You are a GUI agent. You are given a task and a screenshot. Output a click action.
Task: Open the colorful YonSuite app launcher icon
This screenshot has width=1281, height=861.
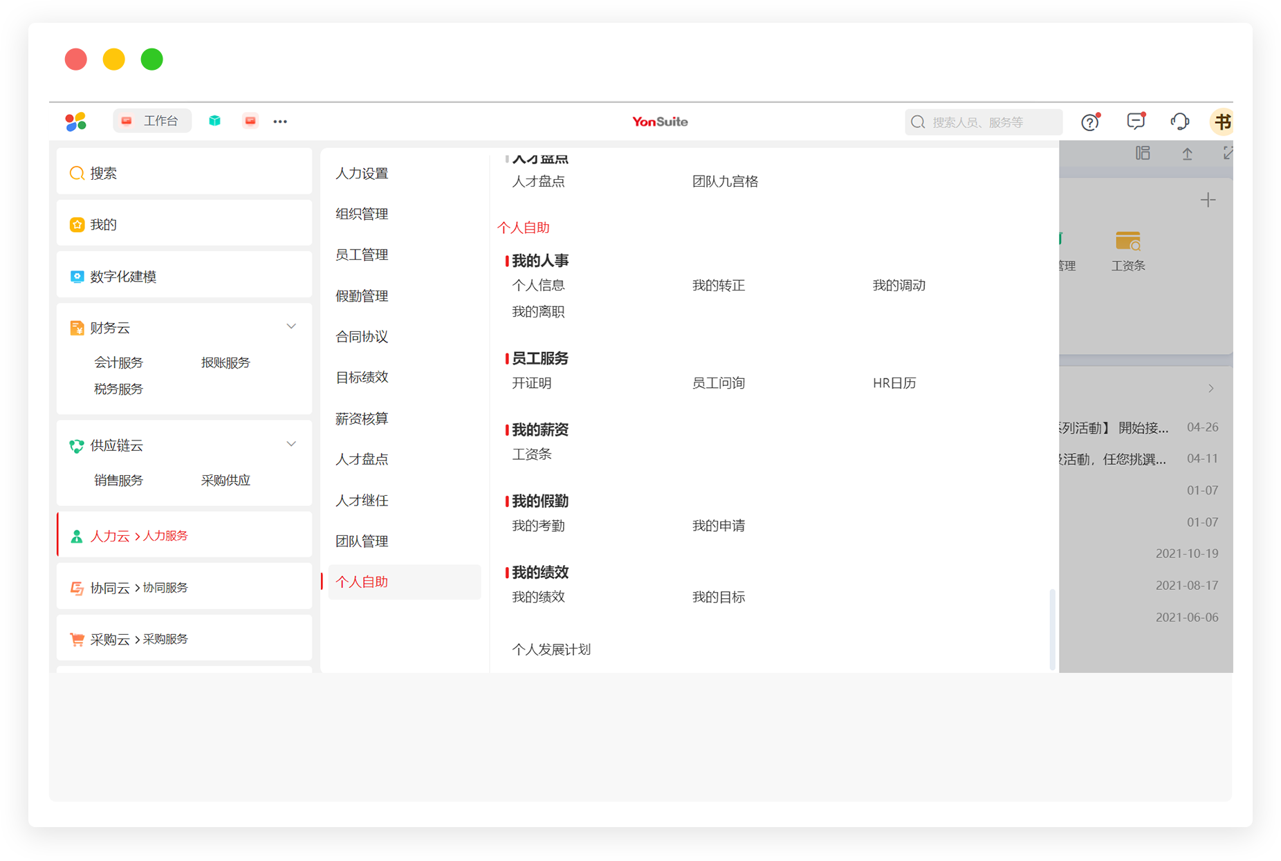(x=75, y=122)
